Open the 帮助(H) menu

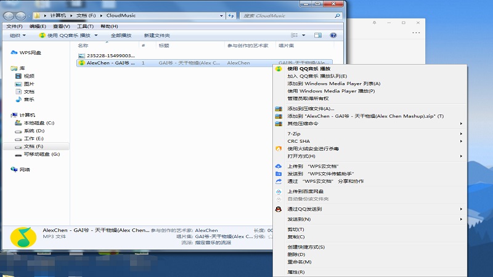109,26
